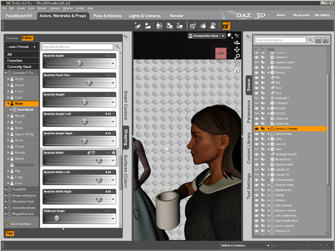
Task: Show the hidden PointLight 1 node
Action: point(257,98)
